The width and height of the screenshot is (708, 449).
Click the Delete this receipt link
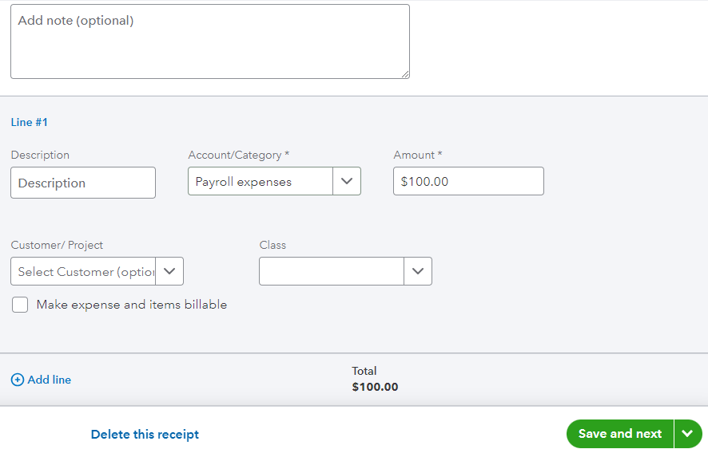tap(145, 435)
